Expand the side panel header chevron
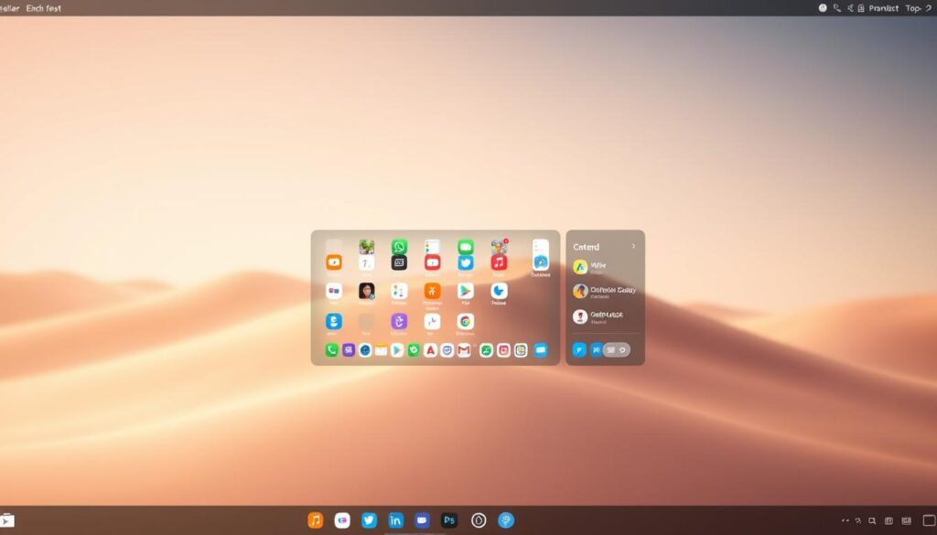The height and width of the screenshot is (535, 937). coord(633,246)
